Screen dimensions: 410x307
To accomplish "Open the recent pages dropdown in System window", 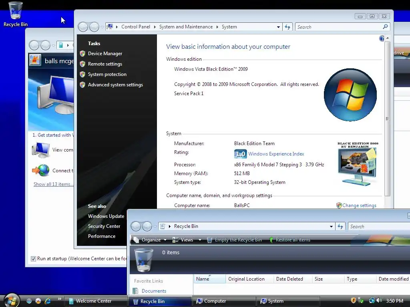I will (x=102, y=27).
